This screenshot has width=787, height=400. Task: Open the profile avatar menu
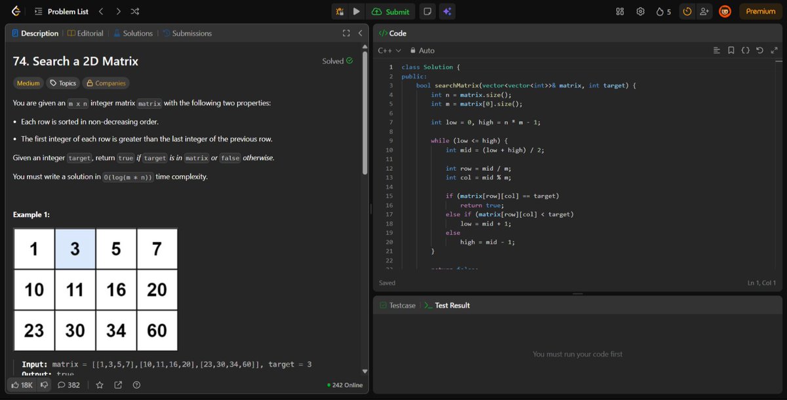tap(725, 12)
